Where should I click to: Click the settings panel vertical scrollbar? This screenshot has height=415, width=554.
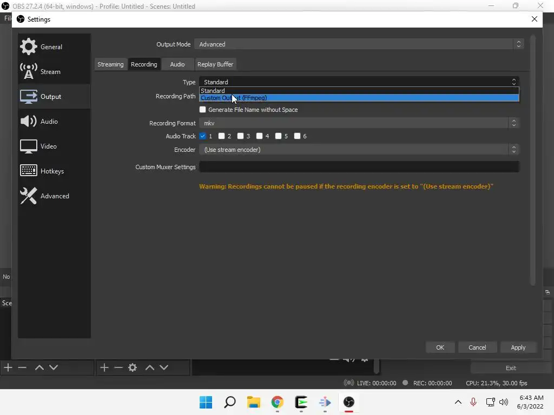tap(533, 160)
